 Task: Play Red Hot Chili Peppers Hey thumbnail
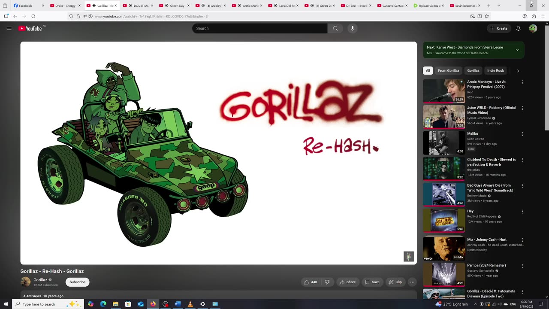click(x=443, y=220)
